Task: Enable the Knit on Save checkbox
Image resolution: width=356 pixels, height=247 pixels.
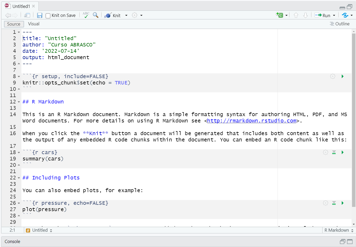Action: pyautogui.click(x=48, y=16)
